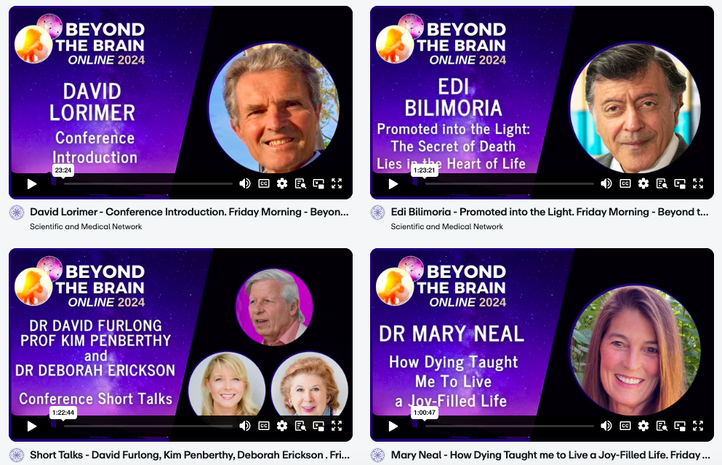Mute the Edi Bilimoria video volume
Viewport: 722px width, 465px height.
click(606, 183)
